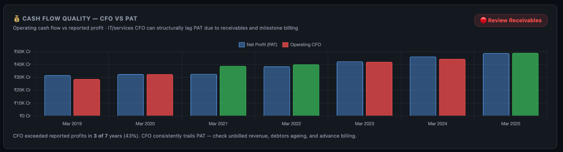Click the ₹30K Cr y-axis label
This screenshot has width=563, height=152.
22,77
